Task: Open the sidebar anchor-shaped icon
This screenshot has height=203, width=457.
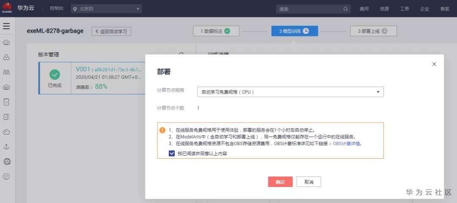Action: click(x=6, y=147)
